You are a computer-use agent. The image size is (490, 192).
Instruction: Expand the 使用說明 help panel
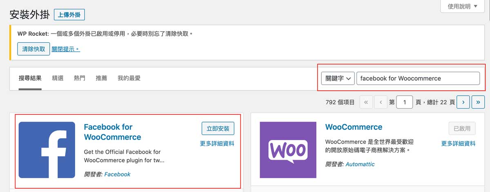pyautogui.click(x=462, y=6)
